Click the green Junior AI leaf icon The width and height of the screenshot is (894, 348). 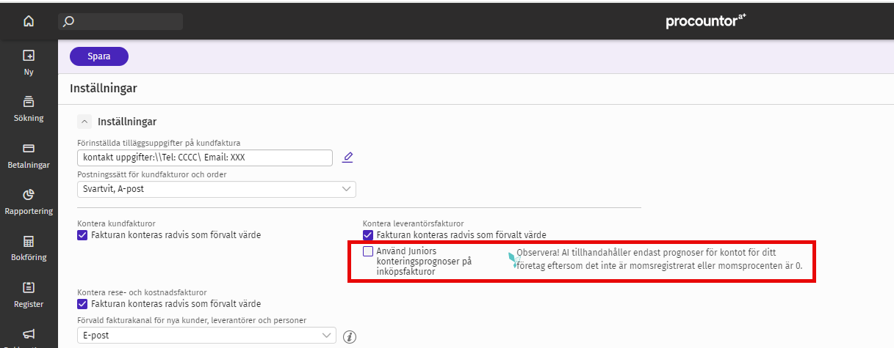click(x=513, y=259)
